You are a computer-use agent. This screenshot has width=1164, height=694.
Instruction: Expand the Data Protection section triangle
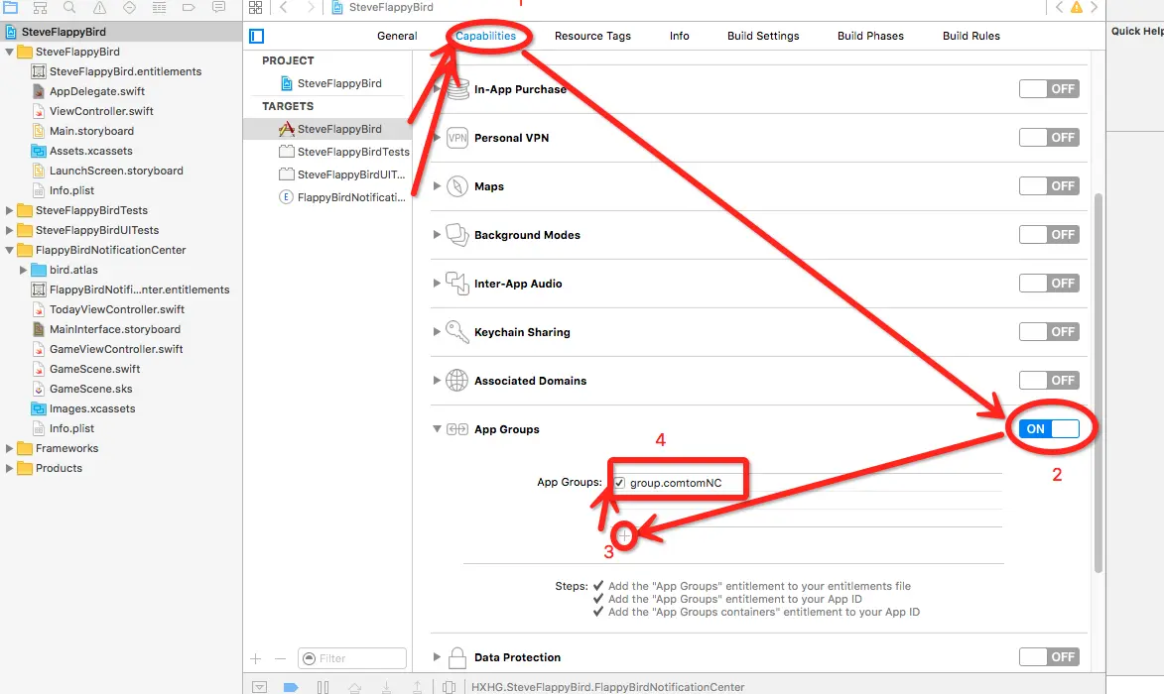[437, 657]
